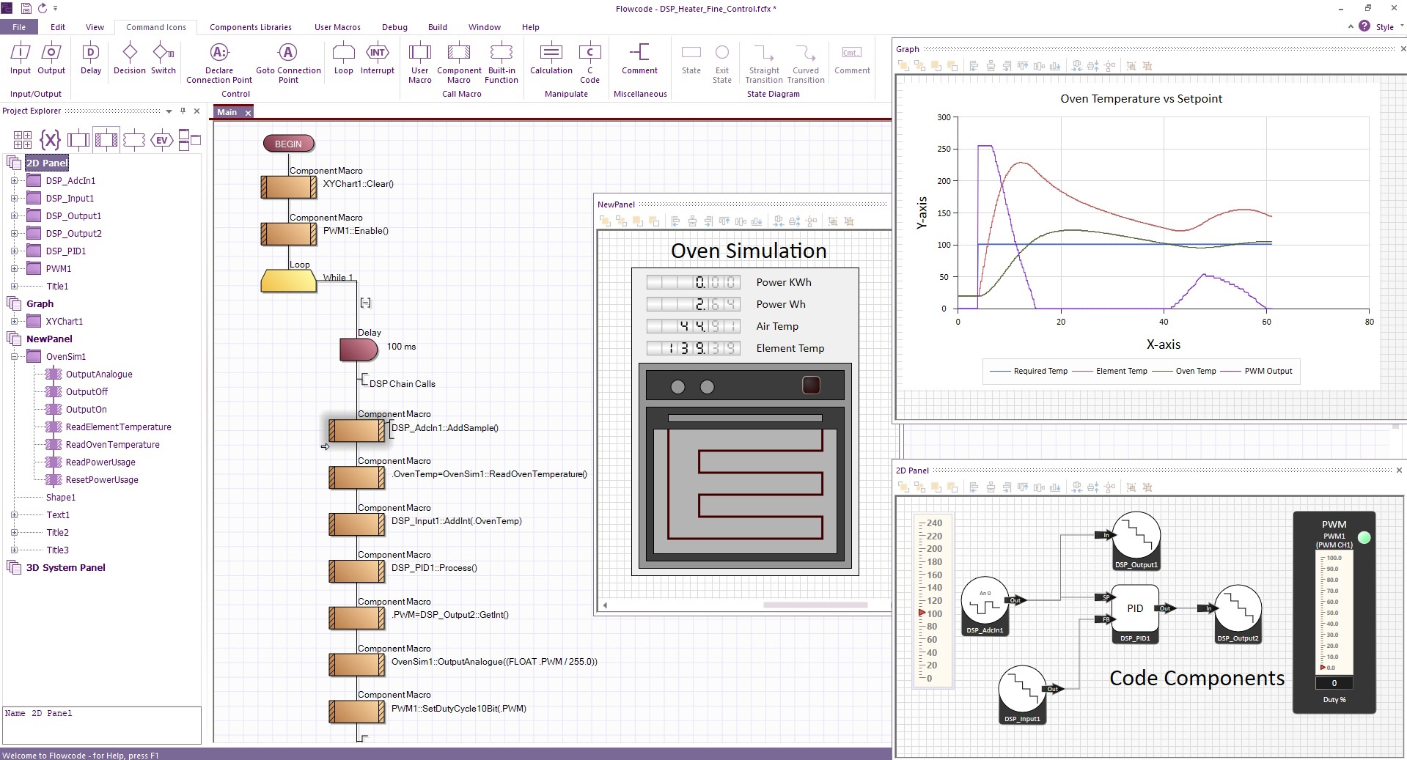This screenshot has height=760, width=1407.
Task: Open the Global Variables {X} icon in Project Explorer
Action: click(49, 139)
